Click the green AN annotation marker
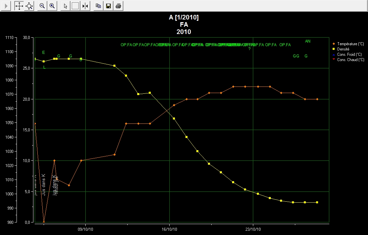 307,41
